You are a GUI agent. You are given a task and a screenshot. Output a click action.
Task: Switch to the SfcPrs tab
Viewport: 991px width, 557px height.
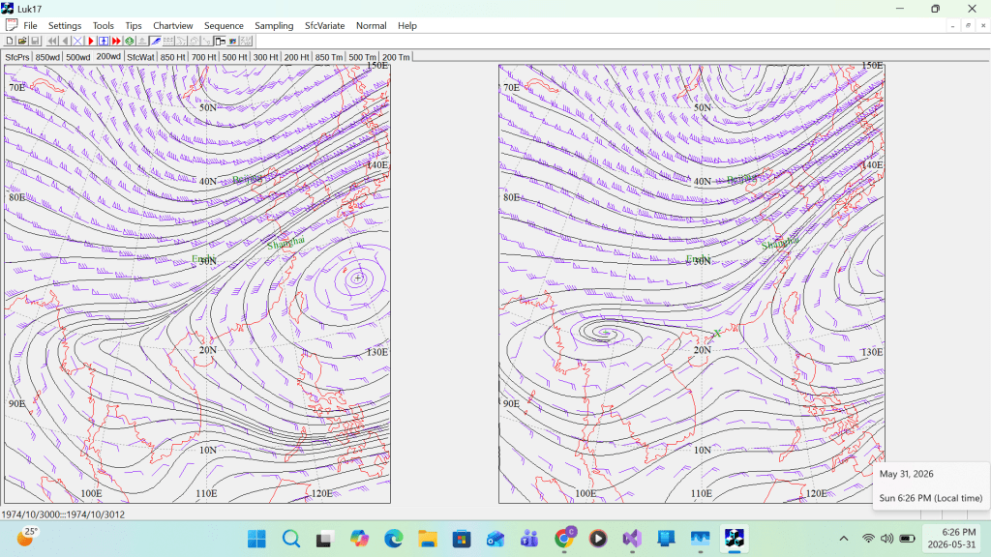pos(17,57)
